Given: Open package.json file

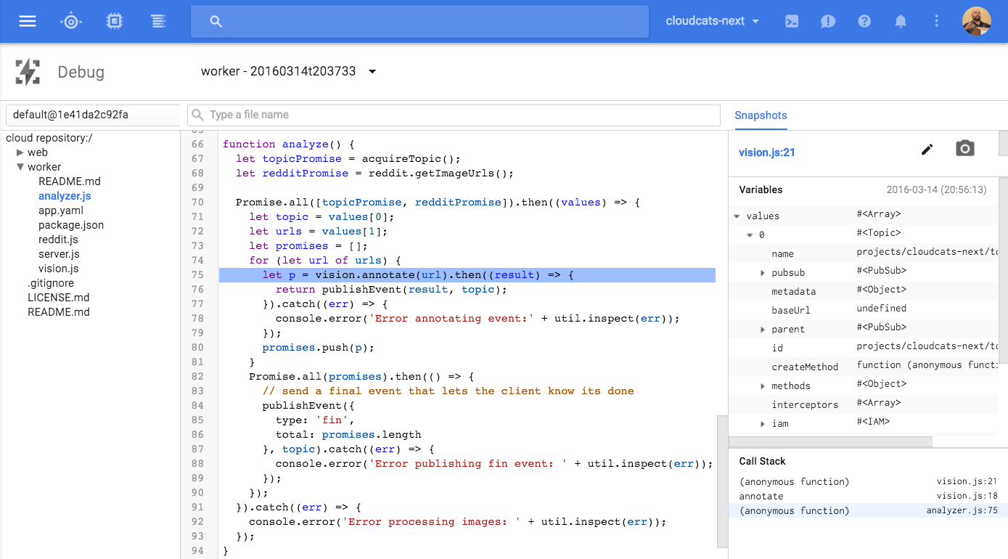Looking at the screenshot, I should (x=71, y=225).
